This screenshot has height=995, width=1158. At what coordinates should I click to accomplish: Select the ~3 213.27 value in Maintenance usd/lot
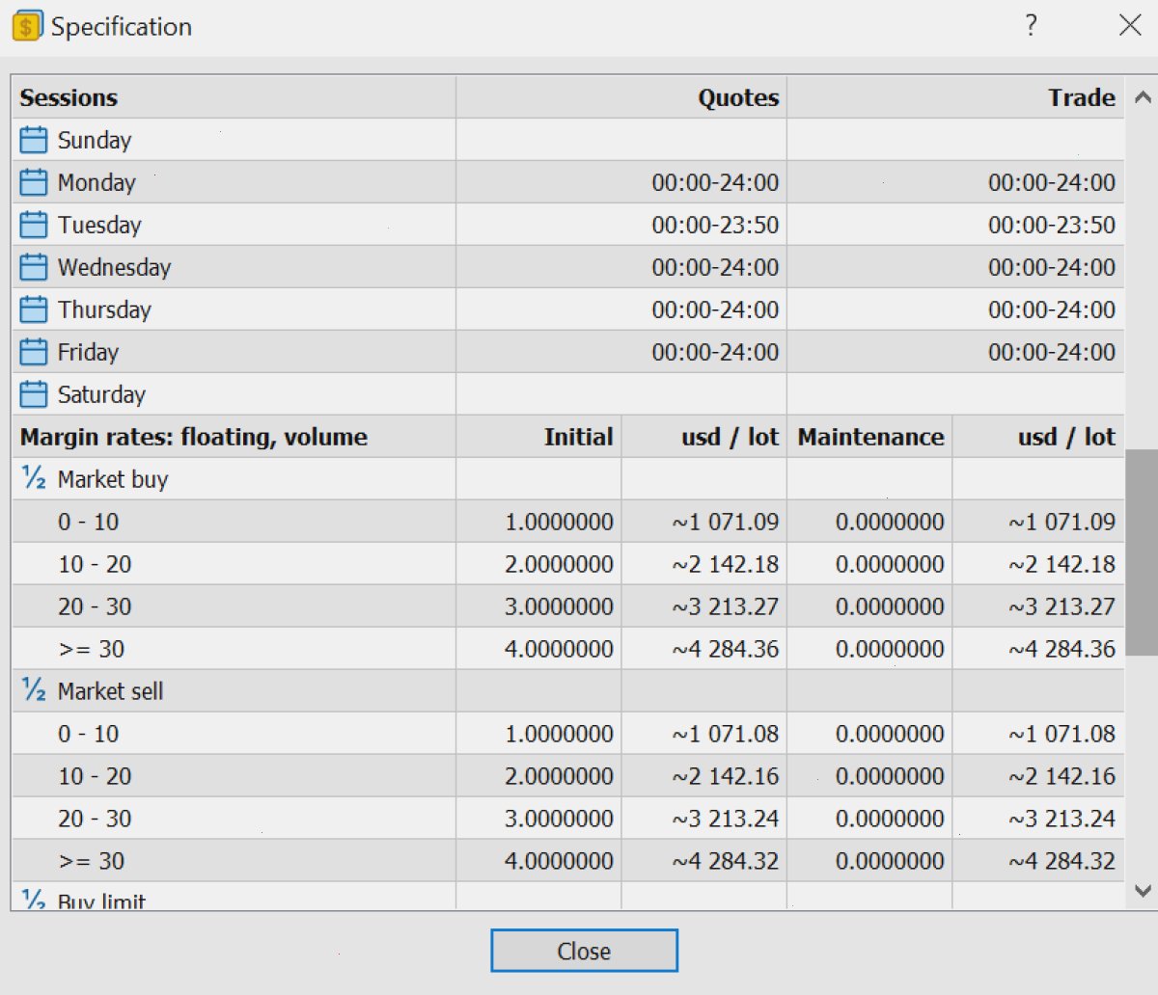point(1062,606)
